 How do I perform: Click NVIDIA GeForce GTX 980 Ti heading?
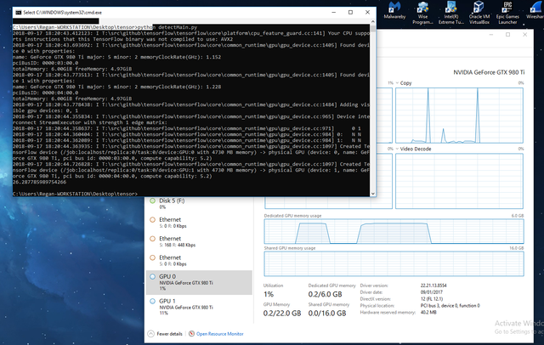pos(489,72)
